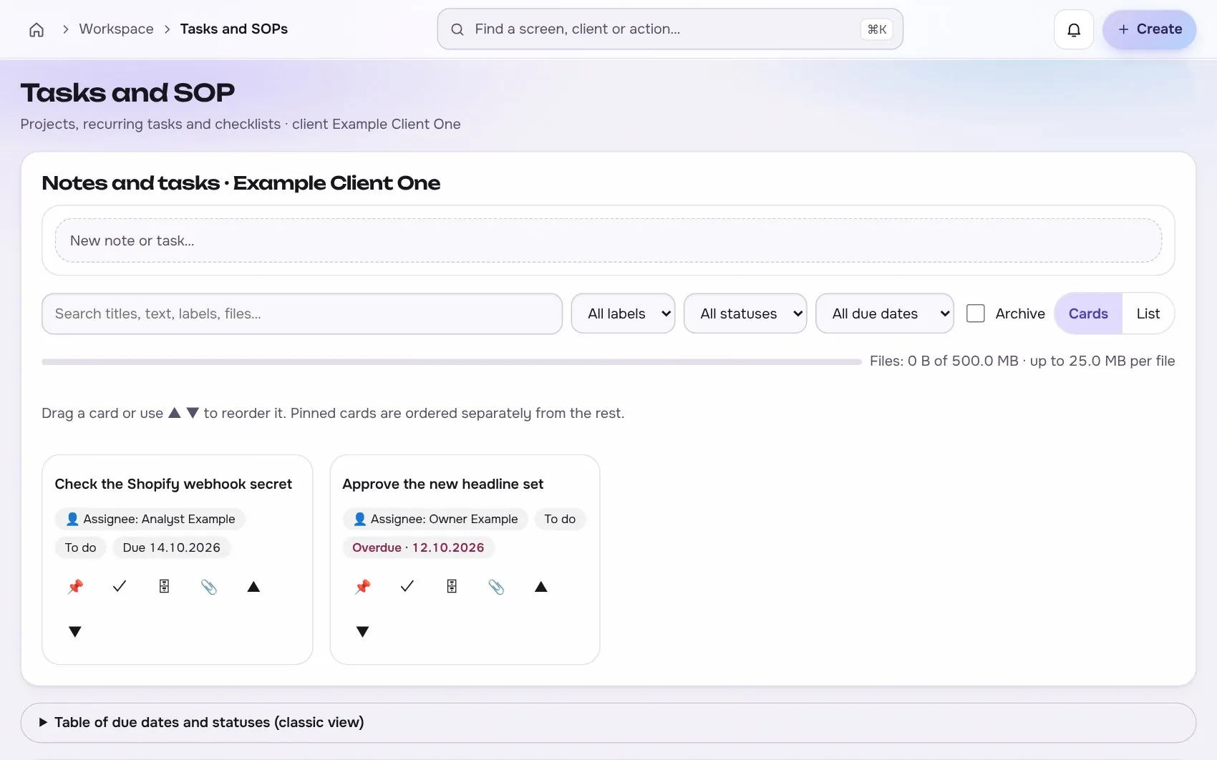Go to the home icon in breadcrumb
Viewport: 1217px width, 760px height.
pos(37,29)
